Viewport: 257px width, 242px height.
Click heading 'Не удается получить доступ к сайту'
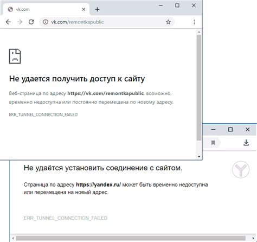[x=77, y=79]
